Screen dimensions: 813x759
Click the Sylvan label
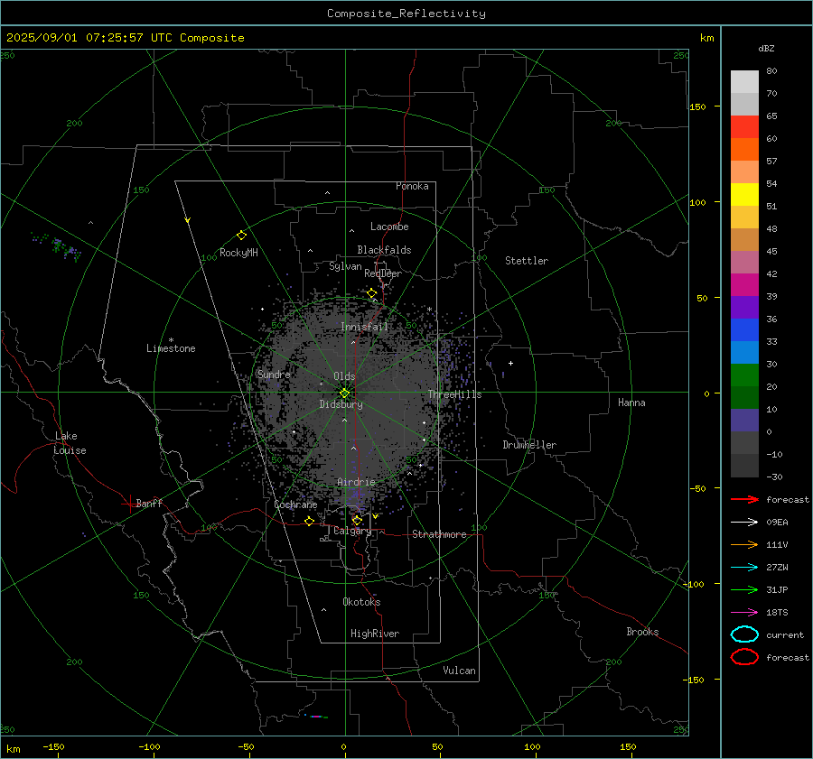click(345, 266)
